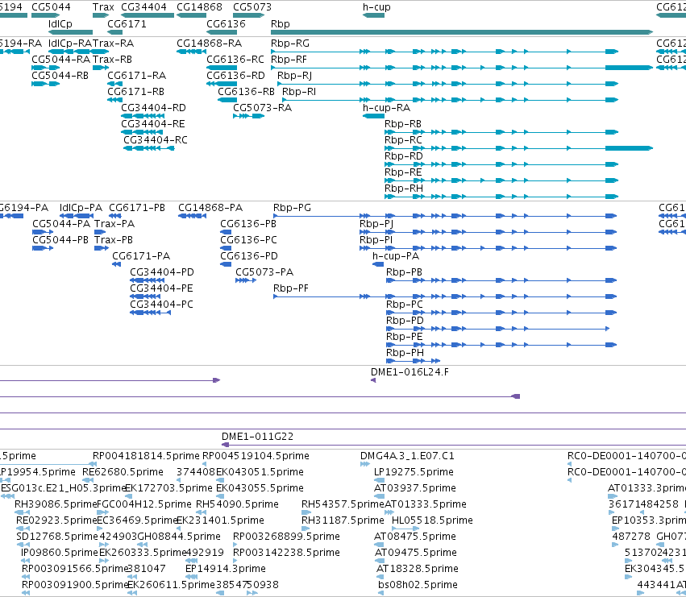
Task: Select the CG34404 gene label
Action: (x=143, y=7)
